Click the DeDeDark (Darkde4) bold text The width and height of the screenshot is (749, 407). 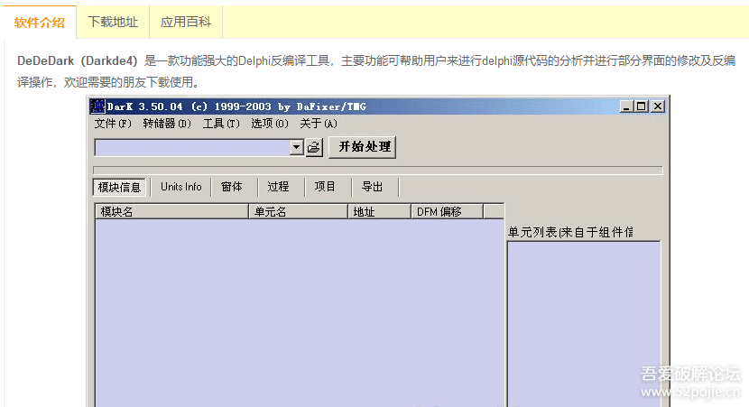point(78,61)
